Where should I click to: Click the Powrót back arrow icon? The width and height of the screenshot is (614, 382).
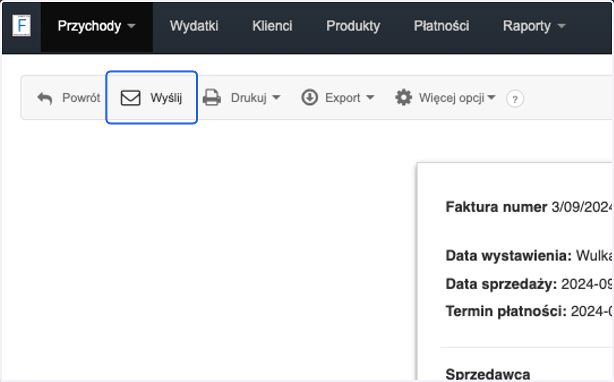45,98
